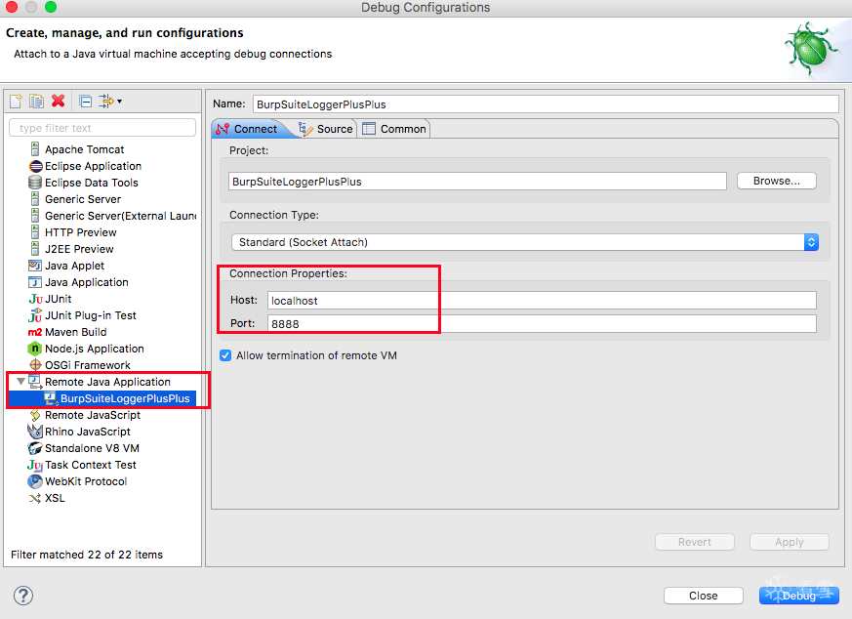Open the help question mark button

(x=23, y=596)
